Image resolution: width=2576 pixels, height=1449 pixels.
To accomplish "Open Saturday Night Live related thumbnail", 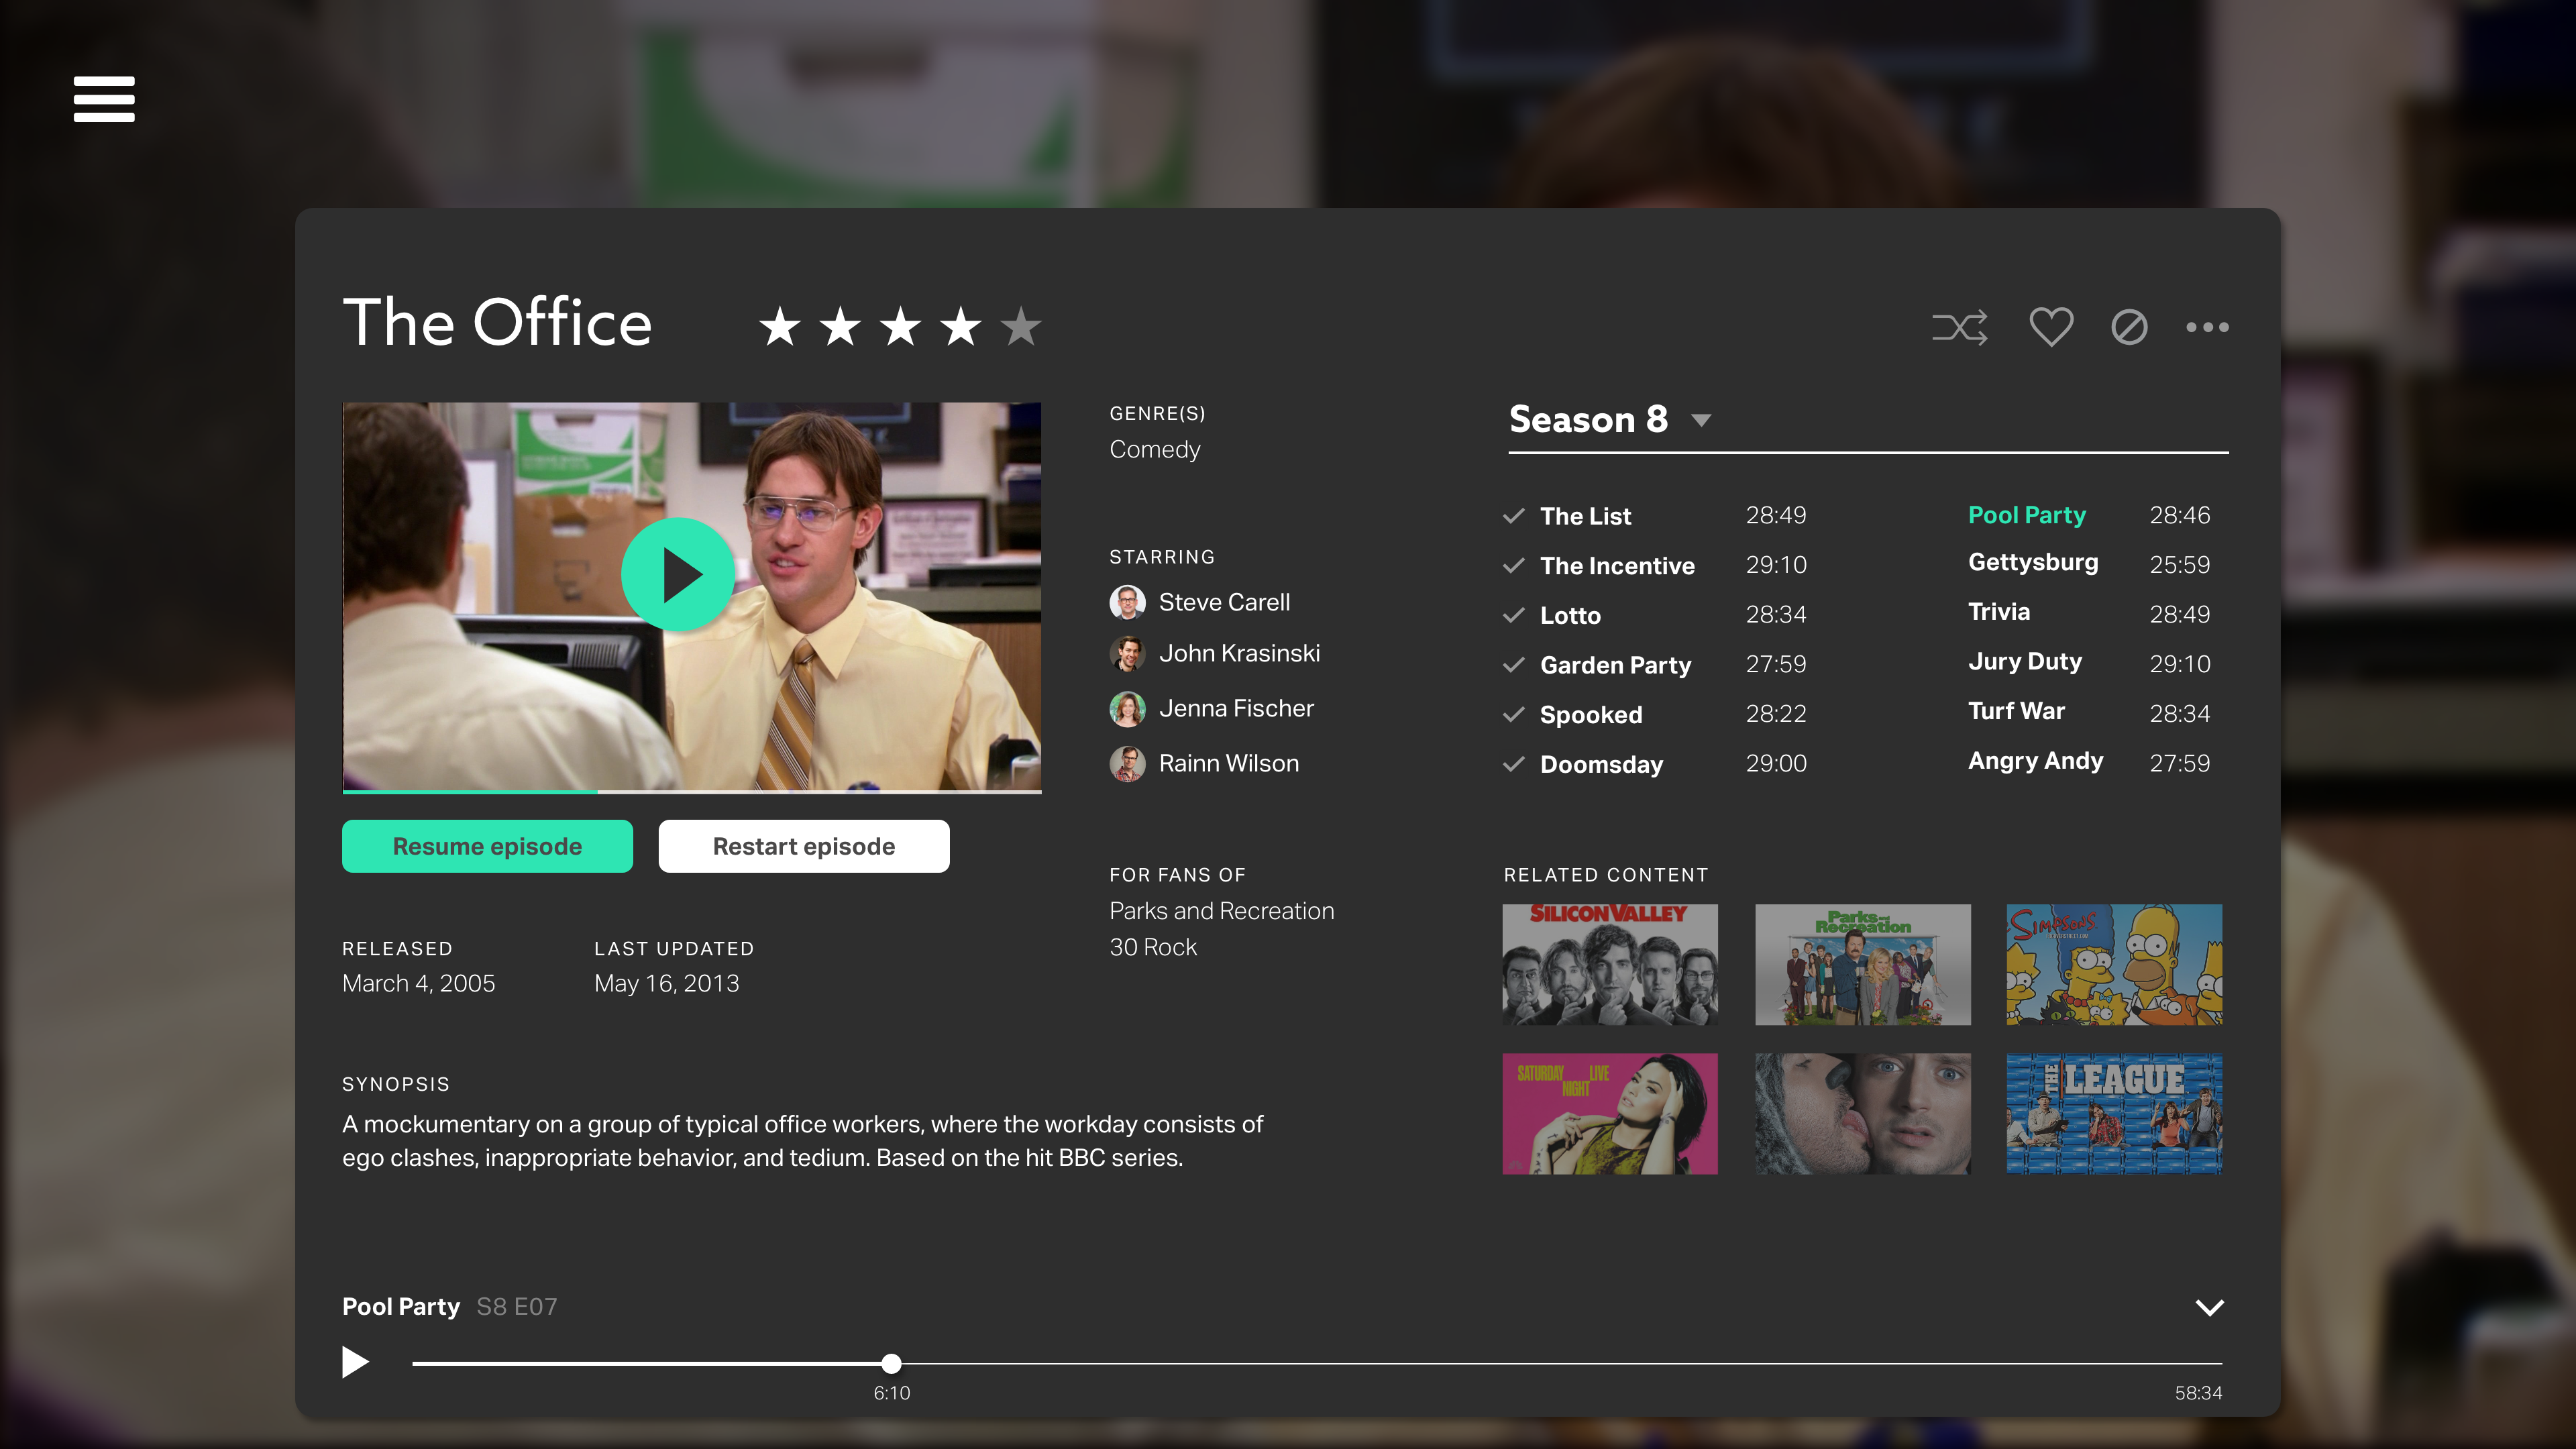I will (x=1610, y=1113).
